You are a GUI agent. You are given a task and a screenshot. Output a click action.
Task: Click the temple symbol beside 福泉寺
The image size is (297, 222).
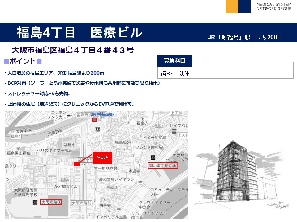pyautogui.click(x=142, y=118)
